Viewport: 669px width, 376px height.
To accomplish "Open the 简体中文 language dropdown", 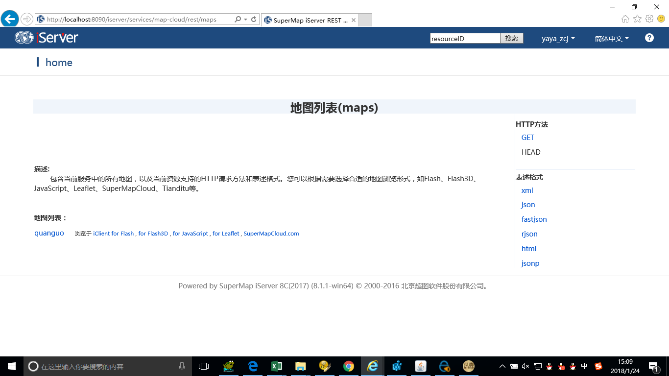I will coord(612,38).
